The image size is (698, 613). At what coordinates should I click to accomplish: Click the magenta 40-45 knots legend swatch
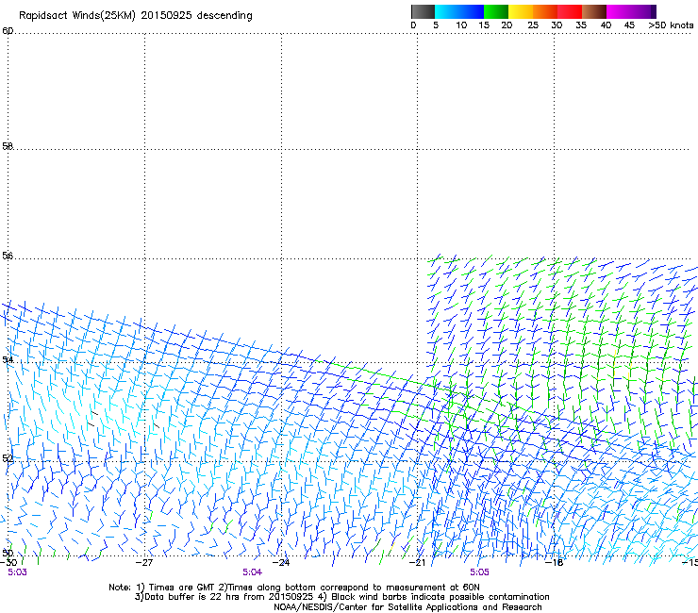(619, 11)
